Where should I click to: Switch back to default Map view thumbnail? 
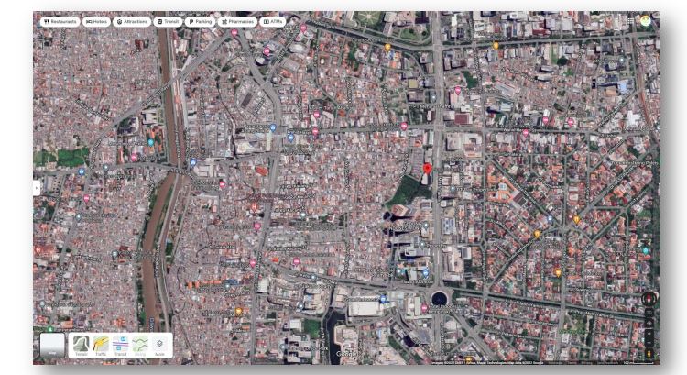click(x=52, y=345)
